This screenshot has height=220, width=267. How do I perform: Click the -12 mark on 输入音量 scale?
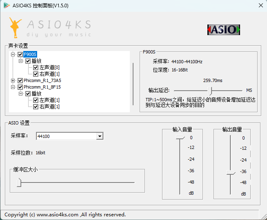coord(191,147)
